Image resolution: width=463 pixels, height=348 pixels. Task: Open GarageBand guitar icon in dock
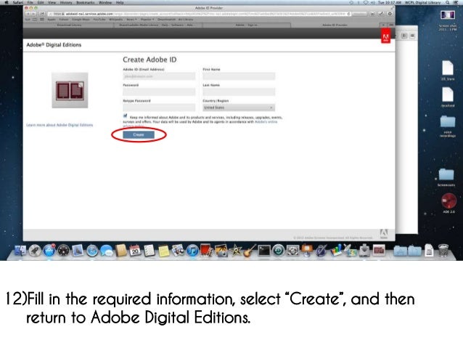tap(250, 251)
